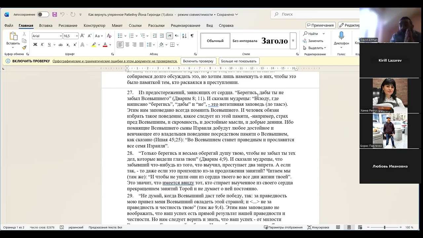Toggle the Автосохранение switch
This screenshot has width=423, height=238.
tap(43, 15)
